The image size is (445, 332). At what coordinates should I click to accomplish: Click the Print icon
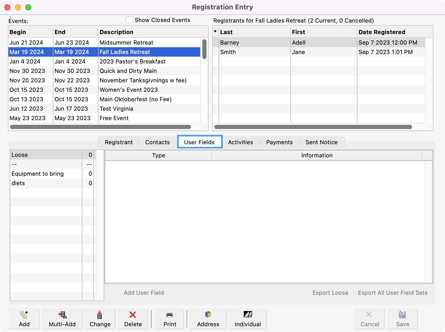[170, 315]
